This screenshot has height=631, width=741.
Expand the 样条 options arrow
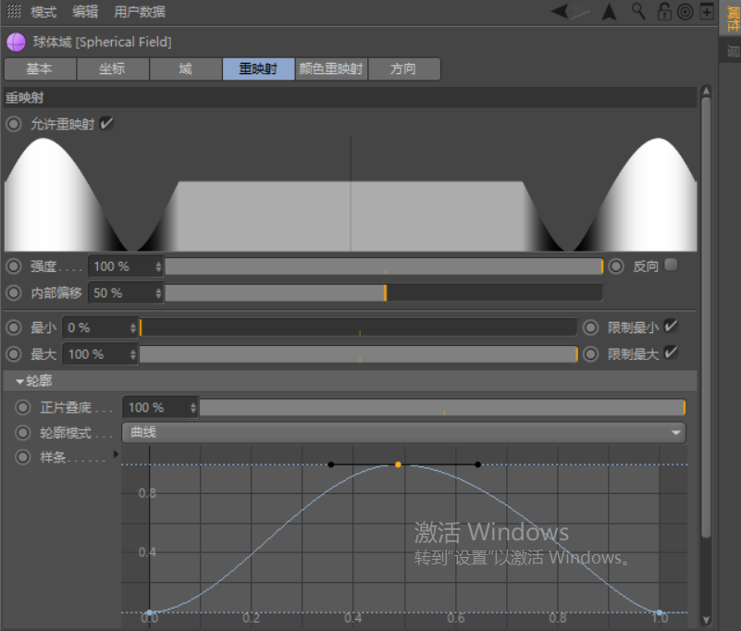[116, 454]
